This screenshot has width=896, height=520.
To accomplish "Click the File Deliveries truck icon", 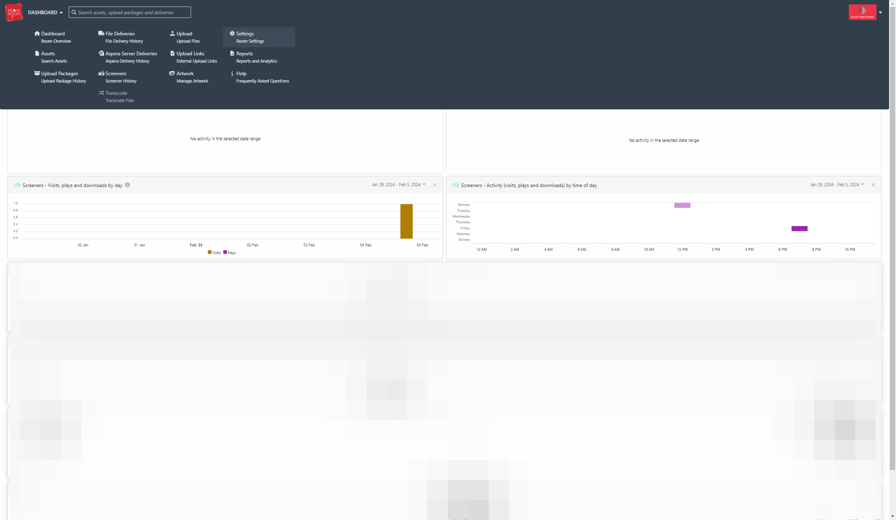I will (x=101, y=33).
